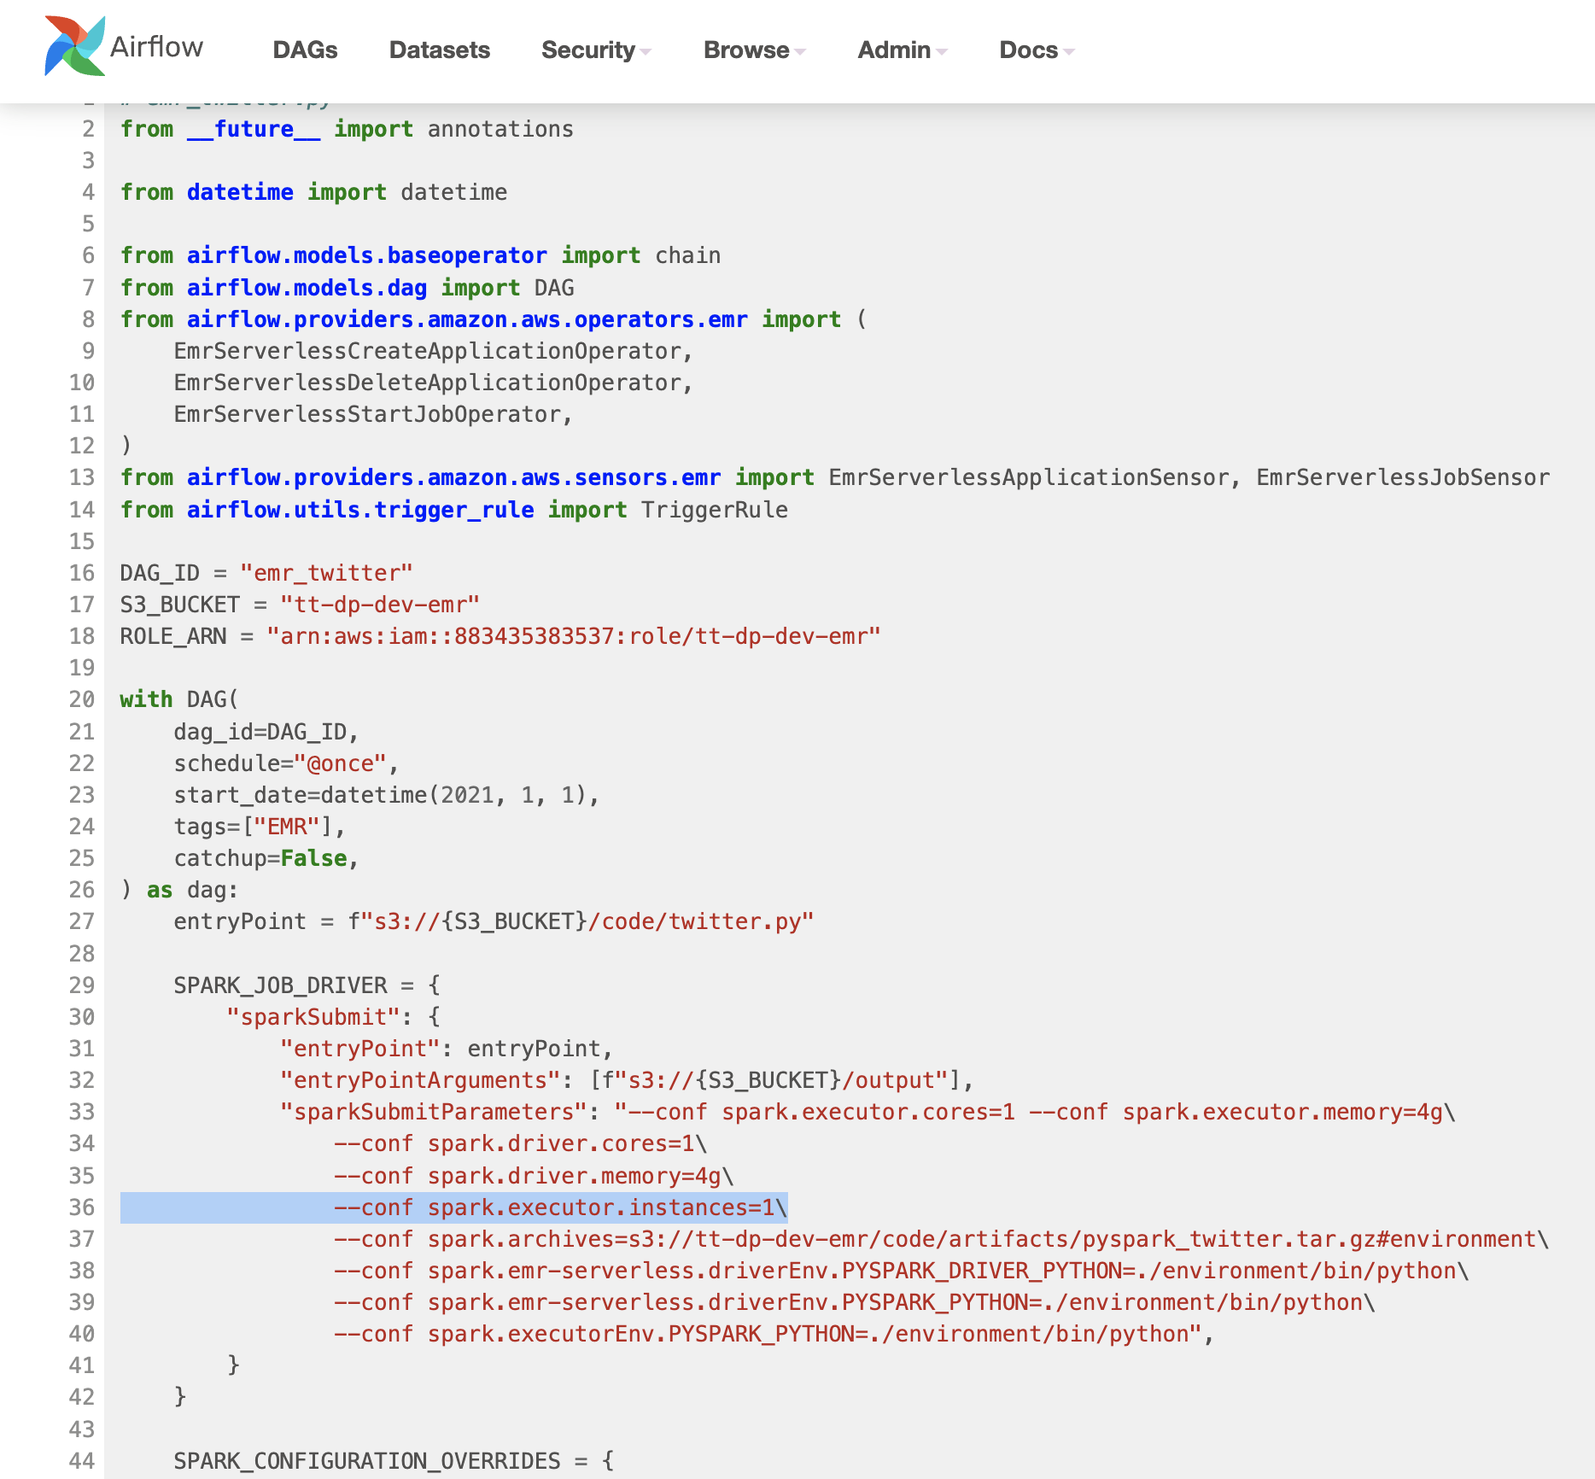
Task: Click the spark.archives conf line
Action: click(x=939, y=1239)
